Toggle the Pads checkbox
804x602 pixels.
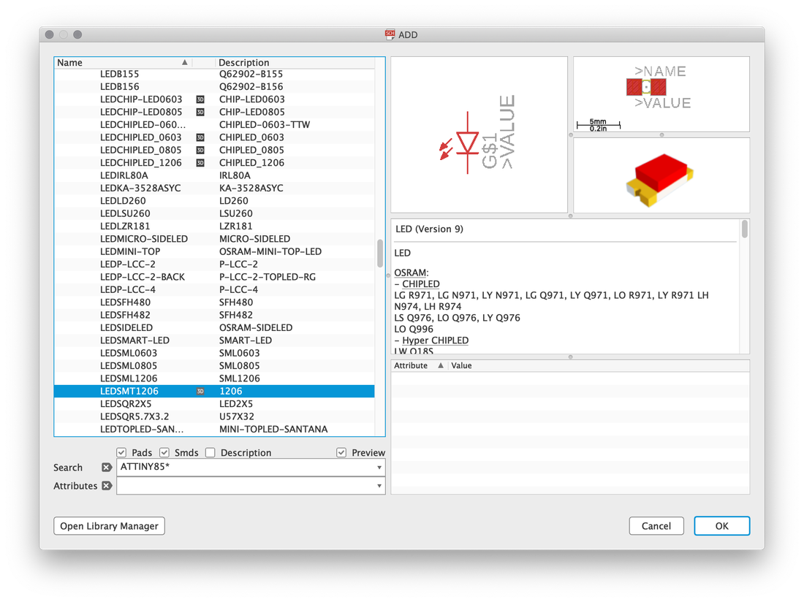[x=121, y=452]
